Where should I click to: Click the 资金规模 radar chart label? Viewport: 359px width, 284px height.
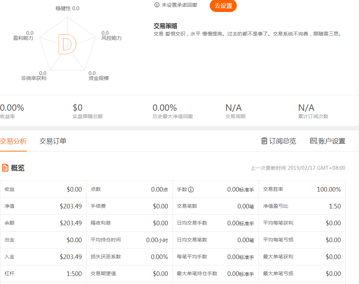click(x=98, y=78)
